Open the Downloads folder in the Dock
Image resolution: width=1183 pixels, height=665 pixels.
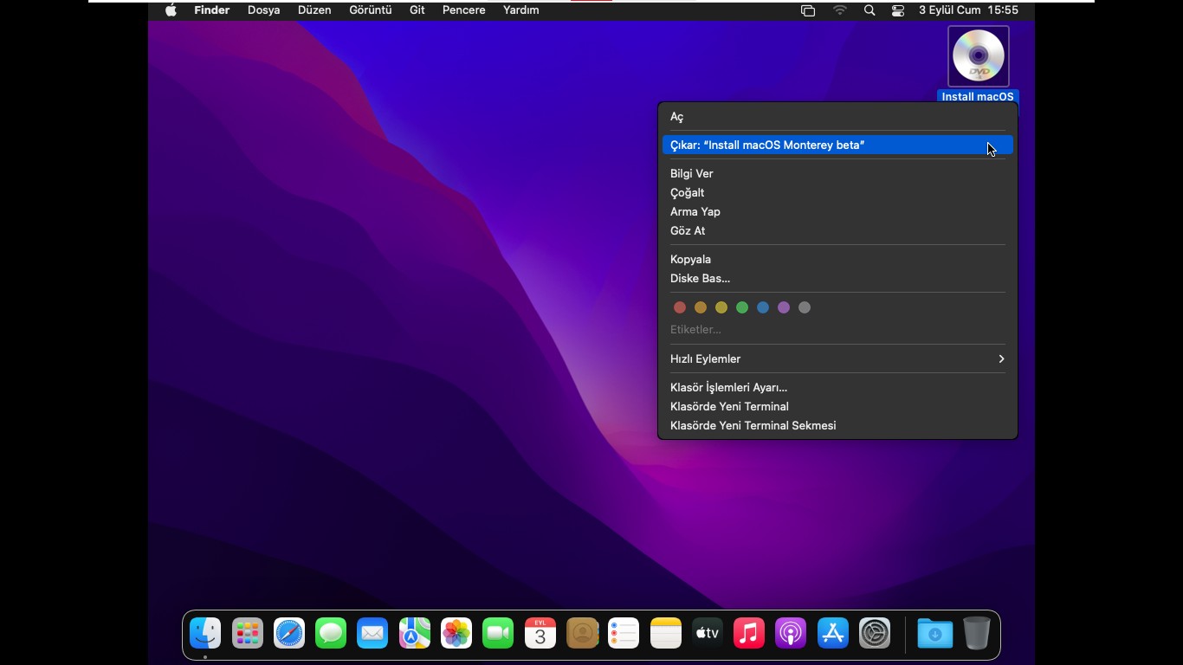pos(935,634)
